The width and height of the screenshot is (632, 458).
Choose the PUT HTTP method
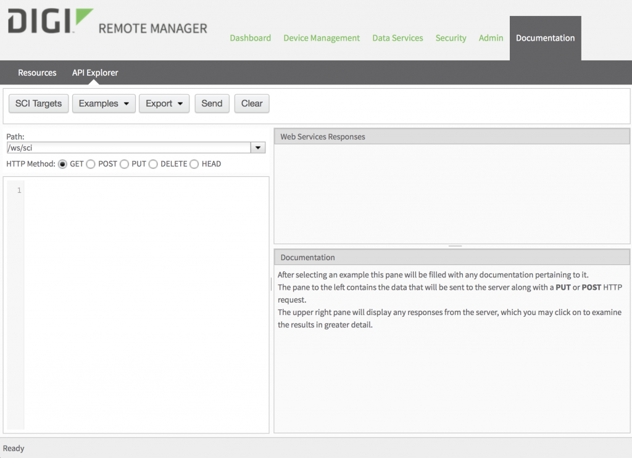(x=124, y=164)
